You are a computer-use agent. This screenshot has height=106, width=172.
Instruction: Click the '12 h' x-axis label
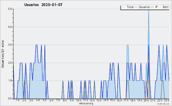pos(92,100)
